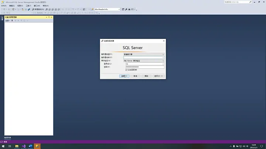Click the 新建查询 New Query toolbar button

pyautogui.click(x=38, y=9)
